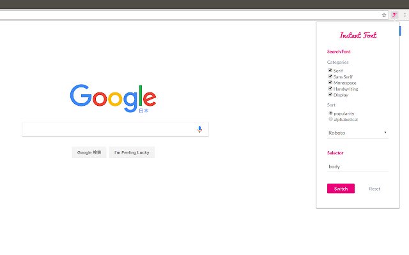Viewport: 409px width, 255px height.
Task: Click the I'm Feeling Lucky button
Action: [132, 152]
